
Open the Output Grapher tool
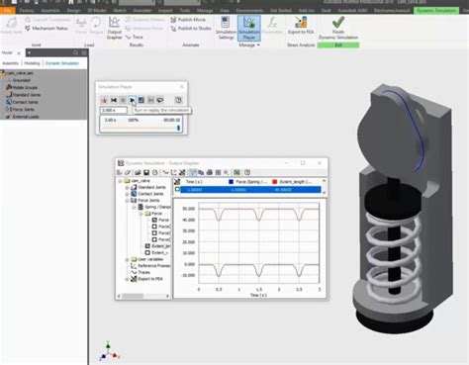point(114,28)
